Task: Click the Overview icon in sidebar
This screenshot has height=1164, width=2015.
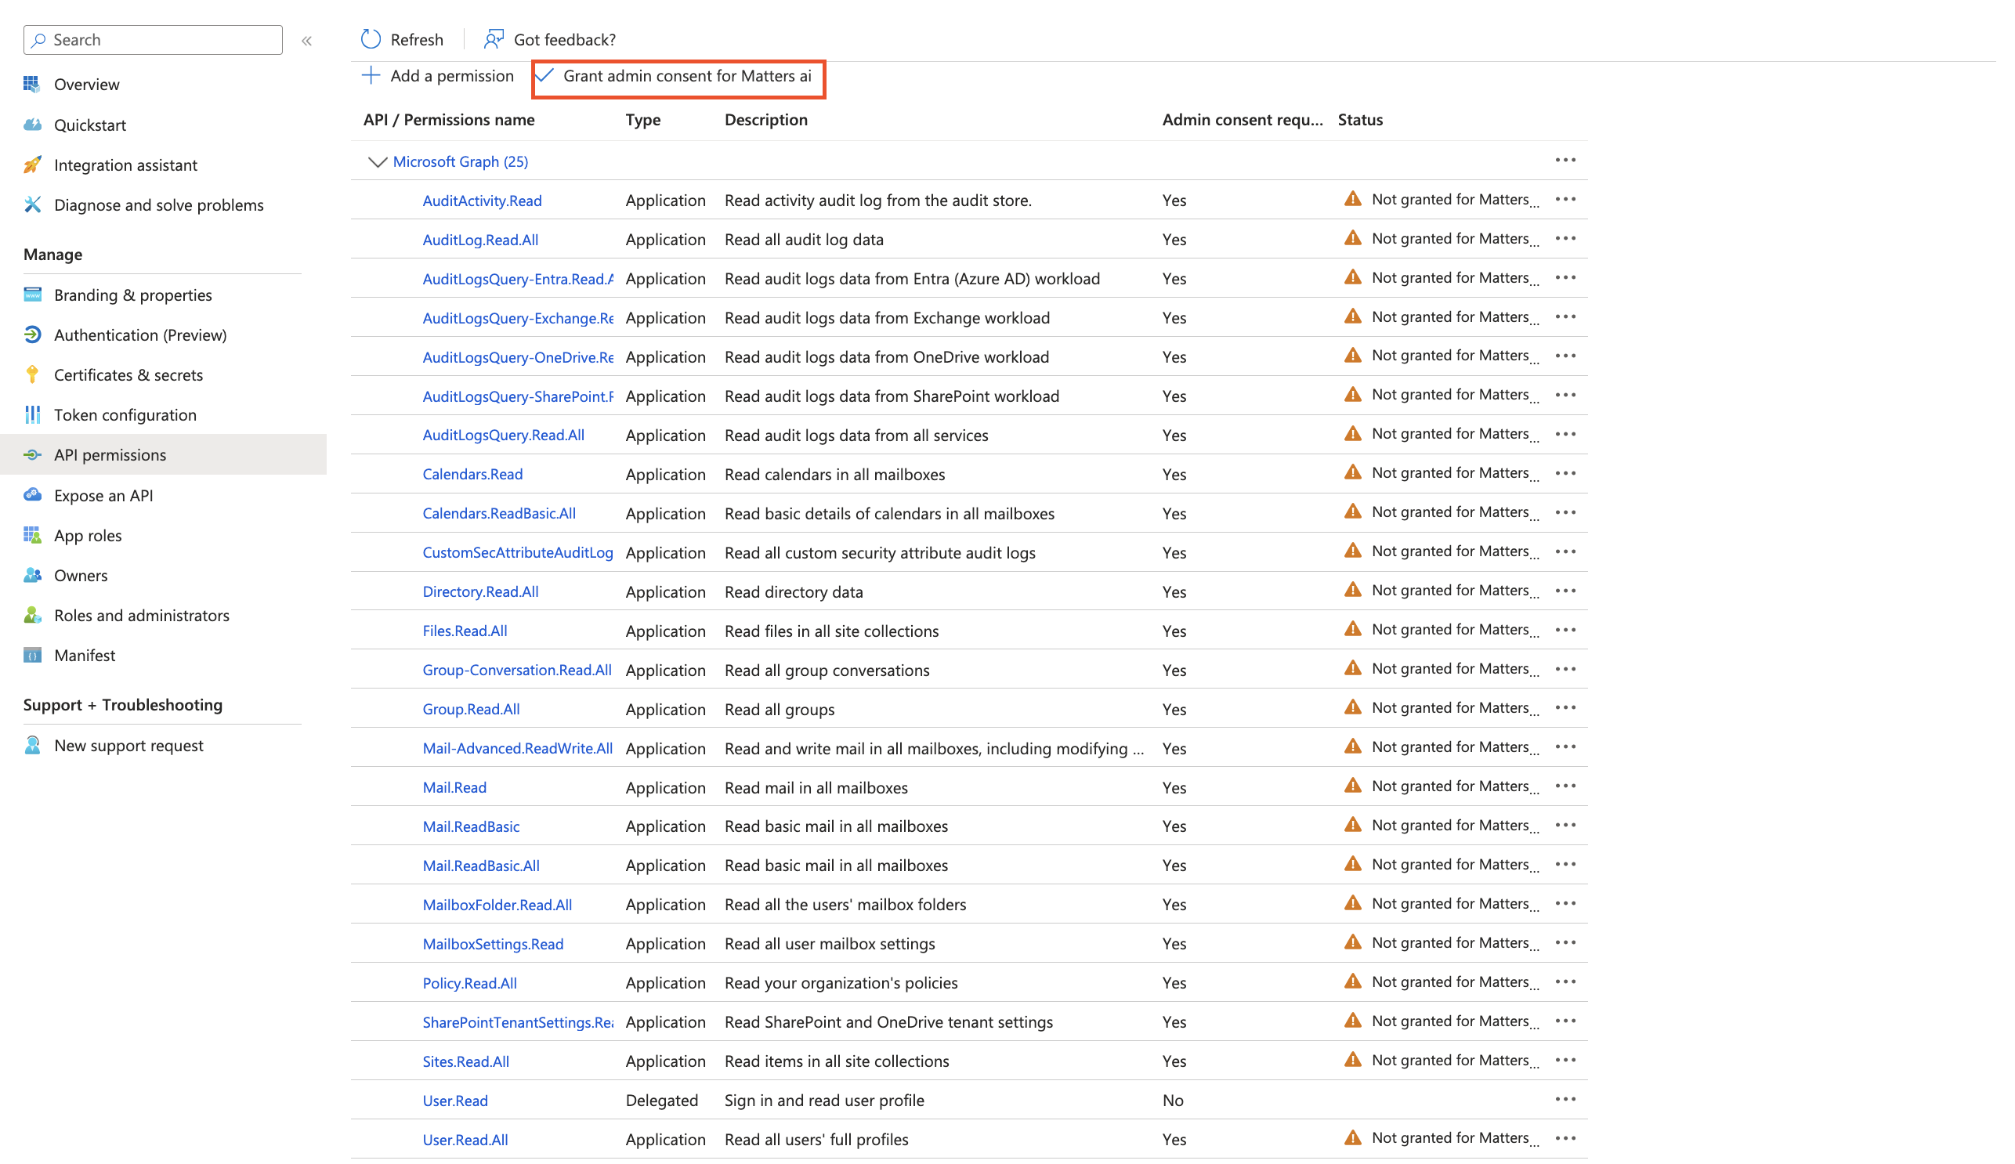Action: [32, 84]
